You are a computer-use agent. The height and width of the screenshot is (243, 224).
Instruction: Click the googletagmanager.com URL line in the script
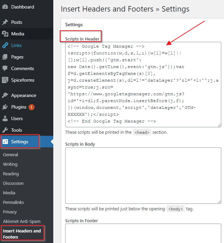[126, 94]
